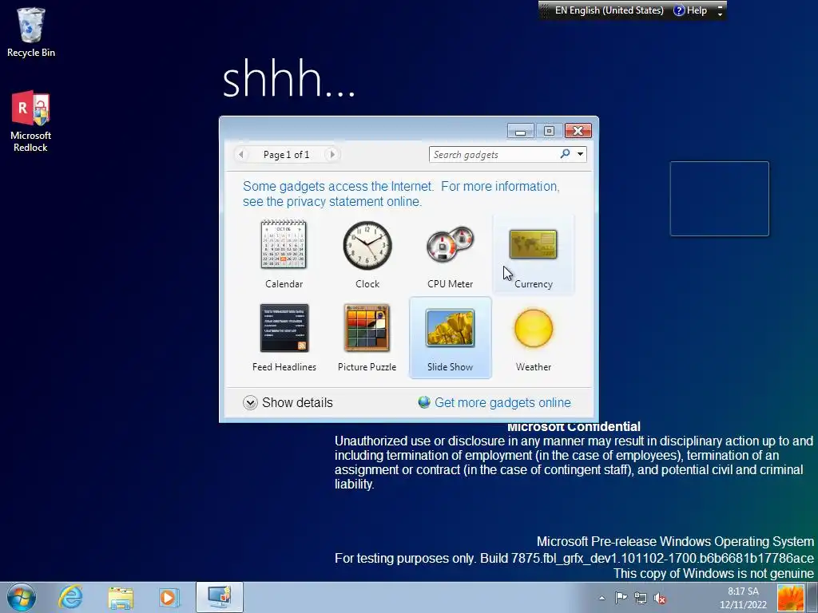The width and height of the screenshot is (818, 613).
Task: Click the flower icon at taskbar's end
Action: 790,598
